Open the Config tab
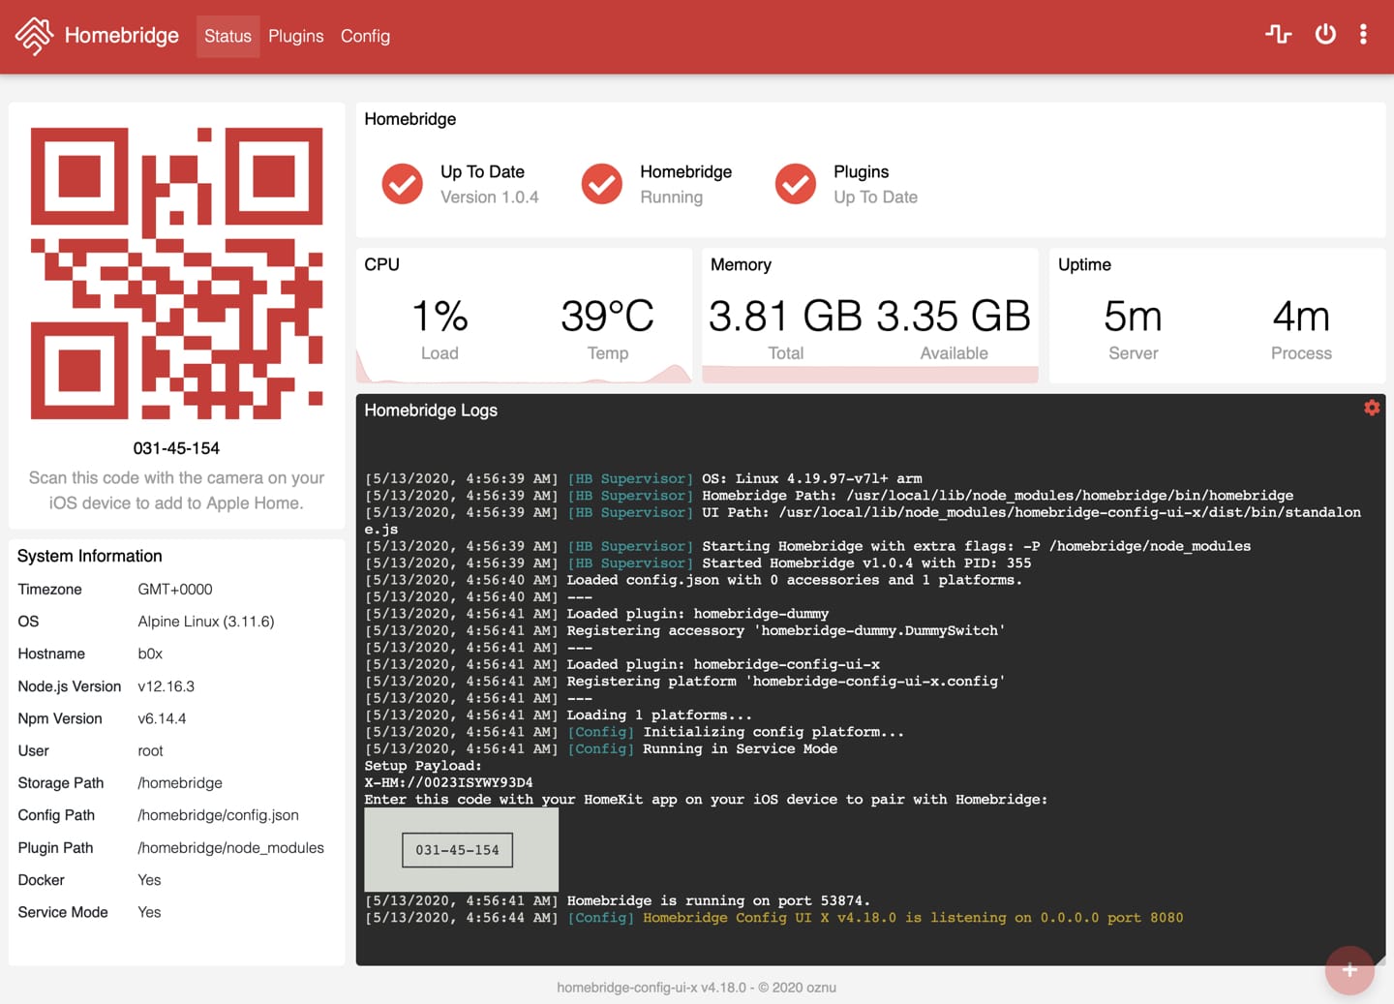 coord(365,36)
